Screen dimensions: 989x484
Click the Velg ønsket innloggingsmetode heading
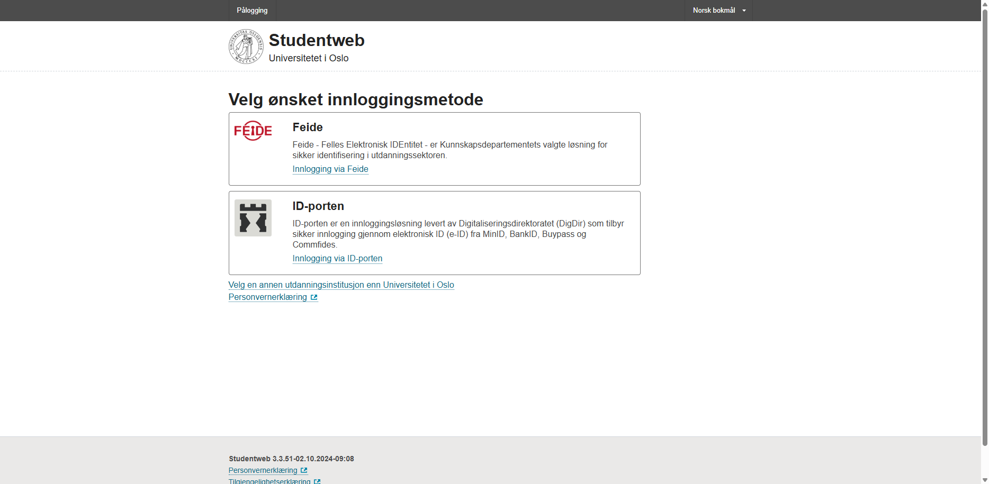[x=356, y=99]
